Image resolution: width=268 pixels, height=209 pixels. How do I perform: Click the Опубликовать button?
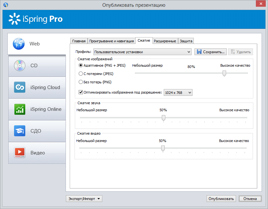coord(221,199)
